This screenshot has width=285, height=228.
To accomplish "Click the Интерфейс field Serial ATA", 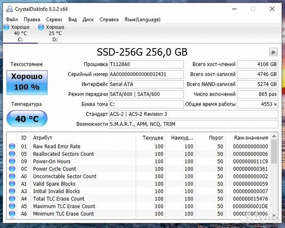I will click(146, 84).
